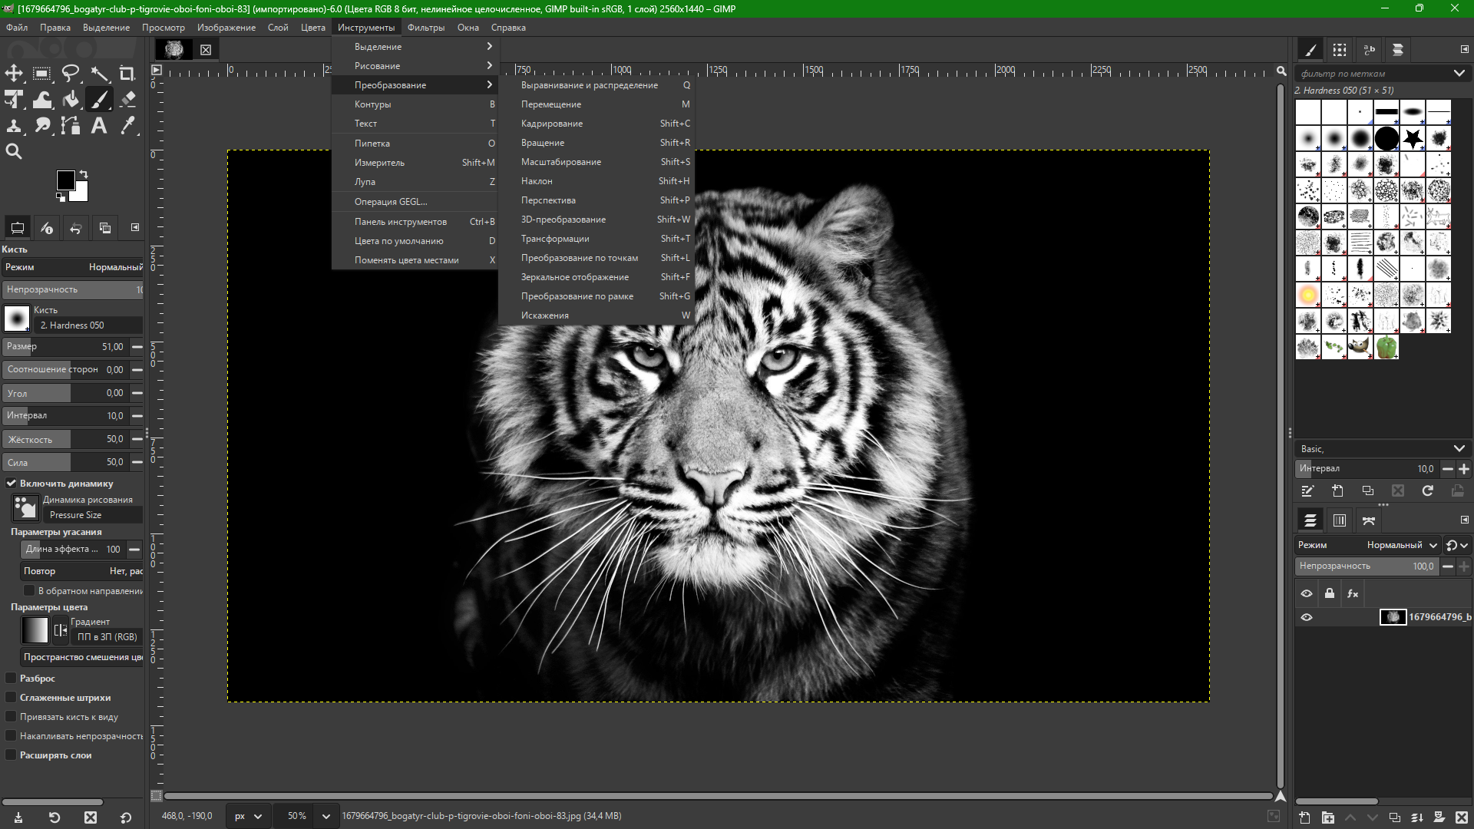Uncheck Включить динамику checkbox

click(x=12, y=484)
